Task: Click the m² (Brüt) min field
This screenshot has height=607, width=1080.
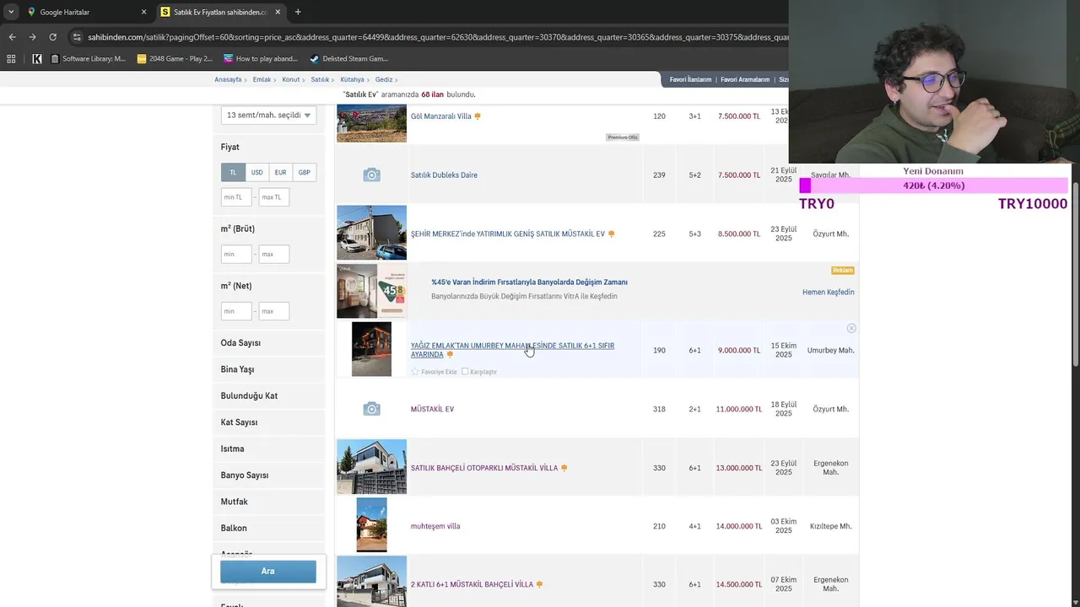Action: [236, 254]
